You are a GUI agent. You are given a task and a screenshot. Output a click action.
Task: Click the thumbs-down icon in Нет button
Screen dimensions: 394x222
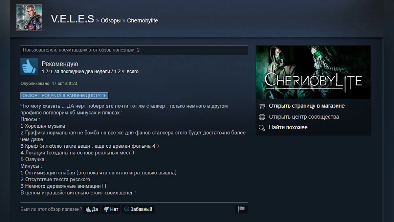pyautogui.click(x=106, y=209)
